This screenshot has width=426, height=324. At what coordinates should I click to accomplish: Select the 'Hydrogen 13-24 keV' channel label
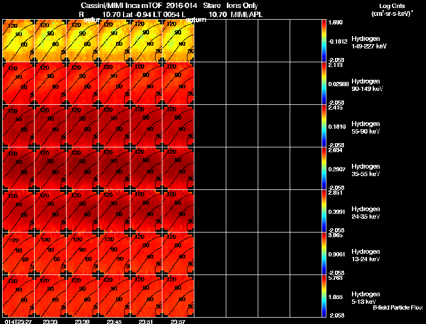[366, 255]
